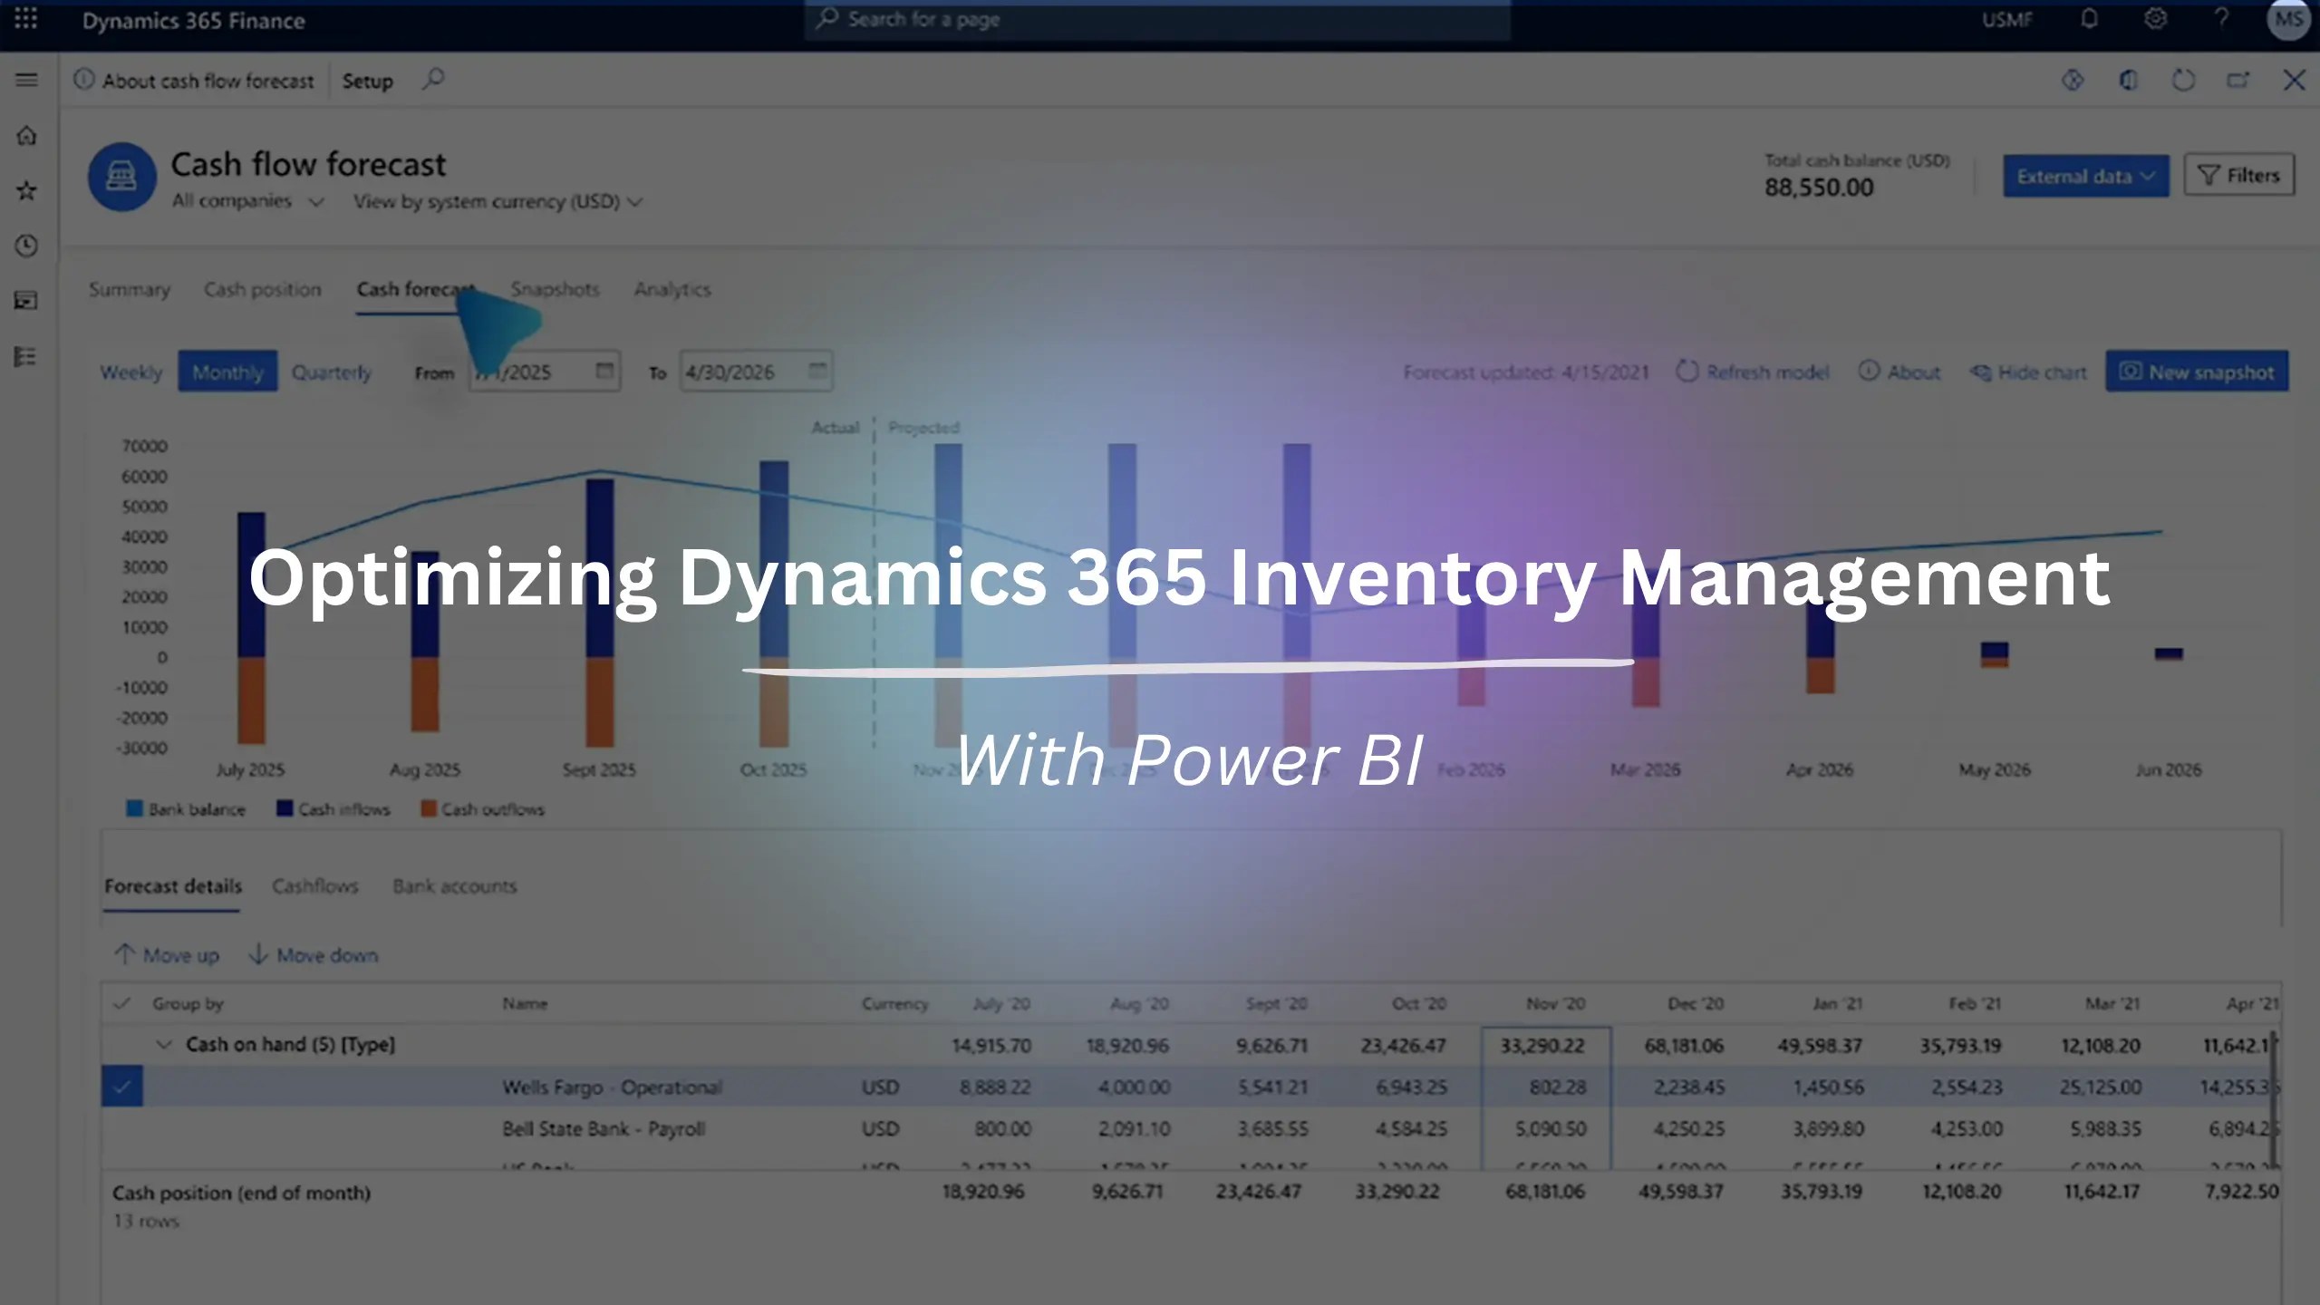Screen dimensions: 2320x1305
Task: Expand the All companies dropdown
Action: [247, 201]
